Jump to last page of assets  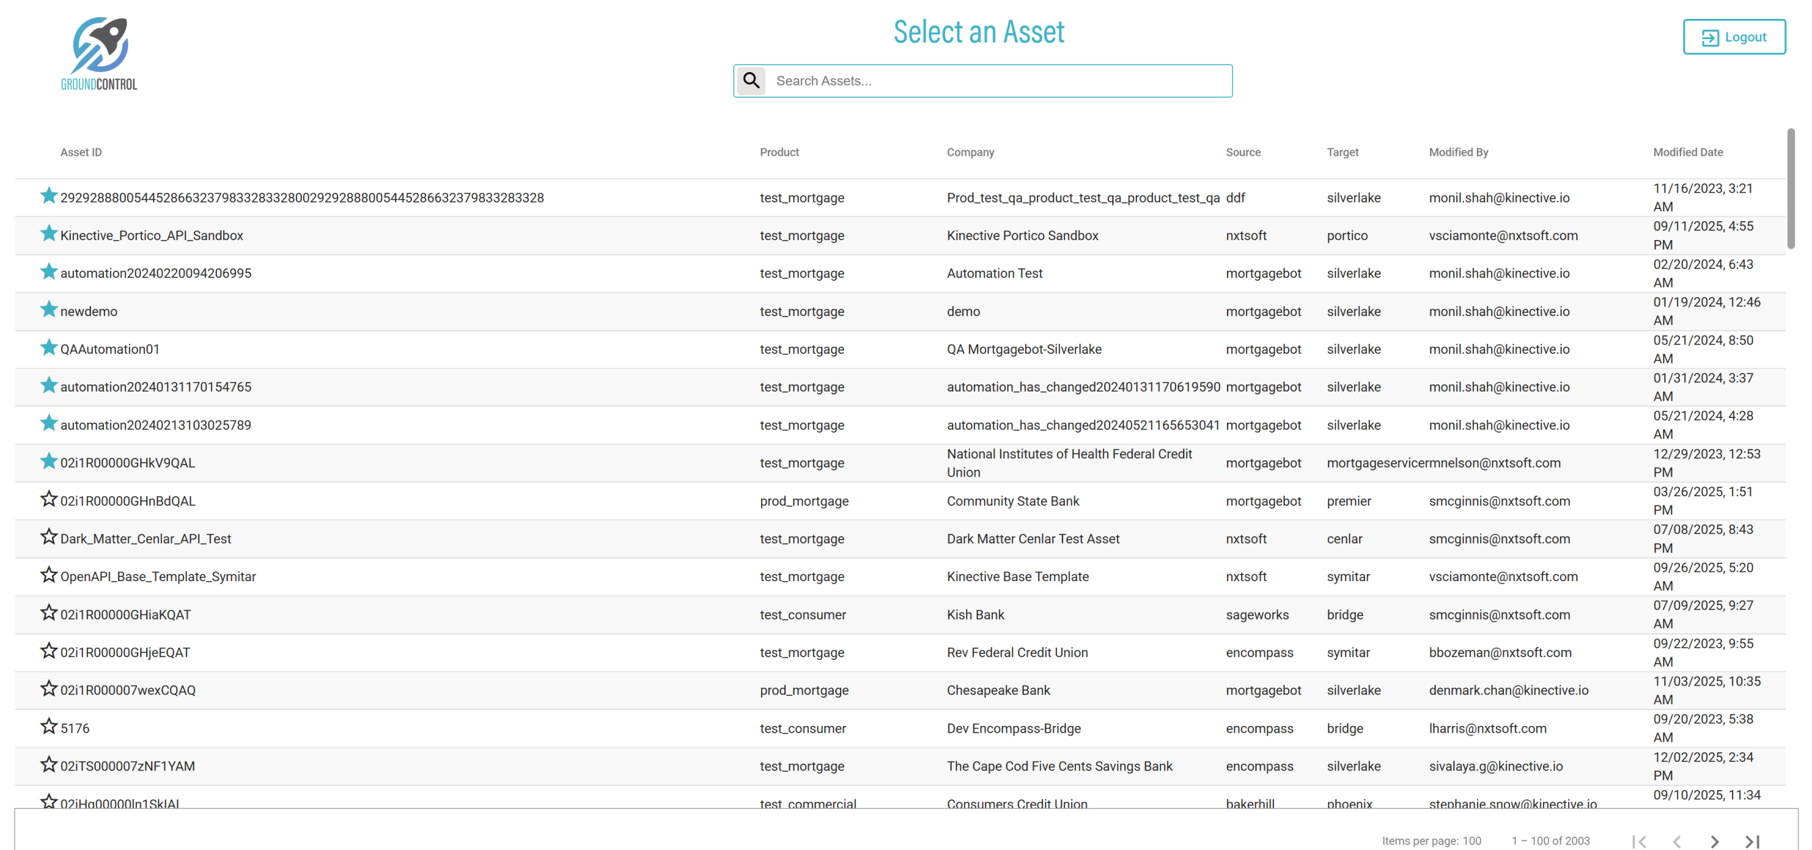coord(1752,841)
